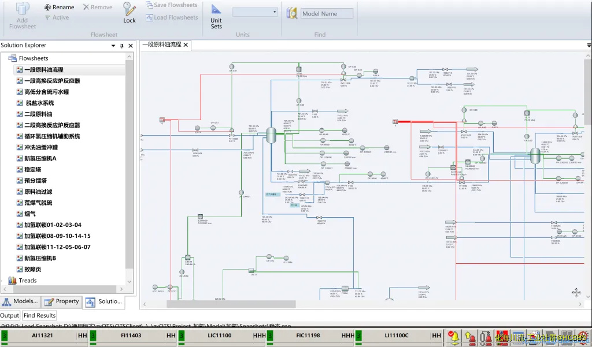Open Unit Sets from the ribbon
This screenshot has width=592, height=347.
tap(216, 16)
